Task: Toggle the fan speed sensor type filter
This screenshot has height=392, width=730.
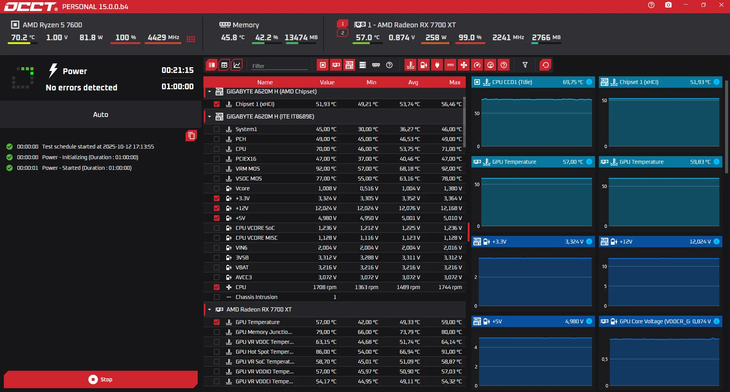Action: 464,65
